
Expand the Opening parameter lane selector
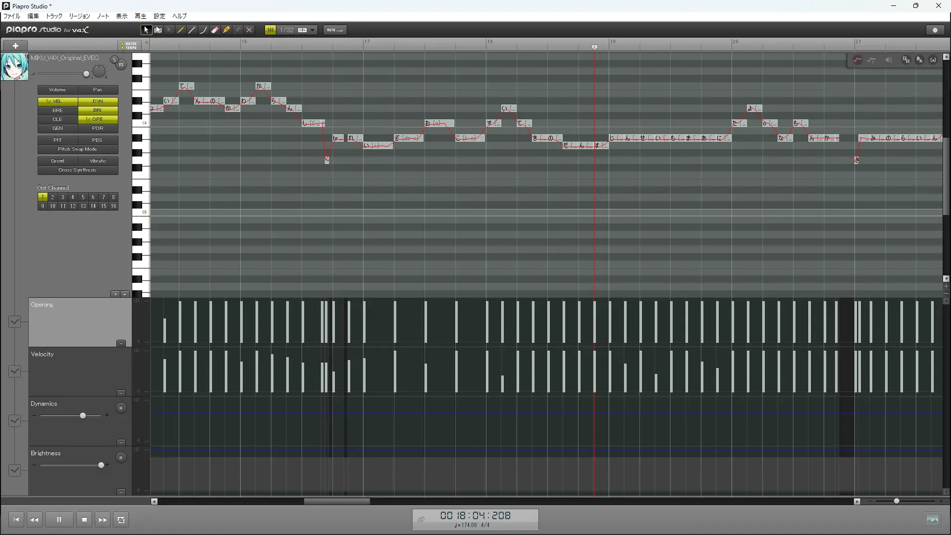[x=14, y=322]
